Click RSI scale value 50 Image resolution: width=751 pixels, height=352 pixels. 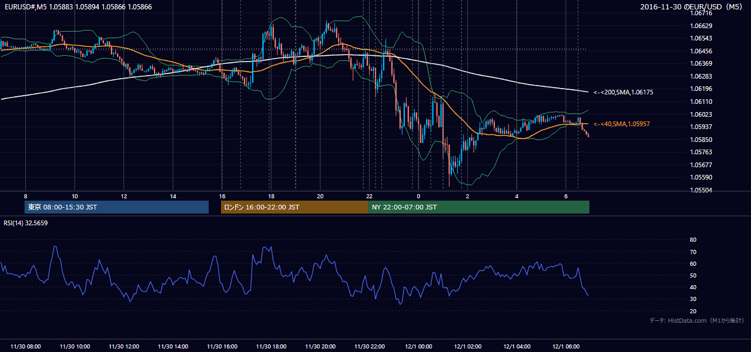693,275
